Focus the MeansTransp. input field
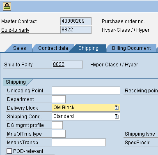The width and height of the screenshot is (158, 155). coord(79,142)
